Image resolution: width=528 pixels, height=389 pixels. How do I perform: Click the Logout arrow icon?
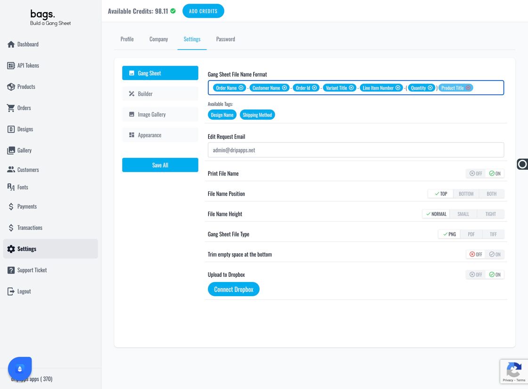11,291
